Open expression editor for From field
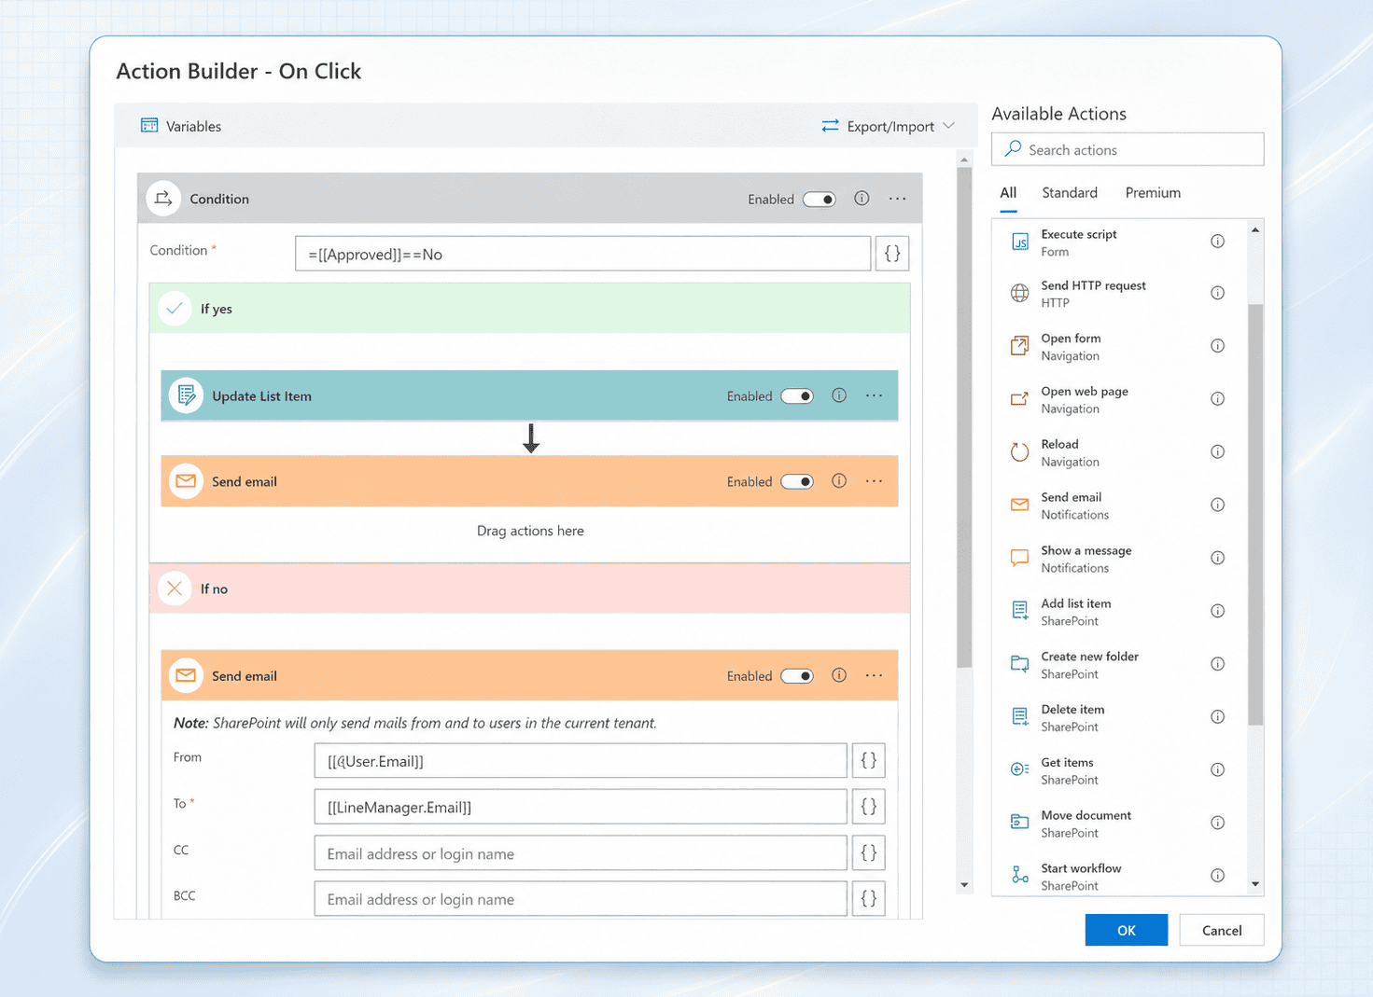 click(868, 760)
